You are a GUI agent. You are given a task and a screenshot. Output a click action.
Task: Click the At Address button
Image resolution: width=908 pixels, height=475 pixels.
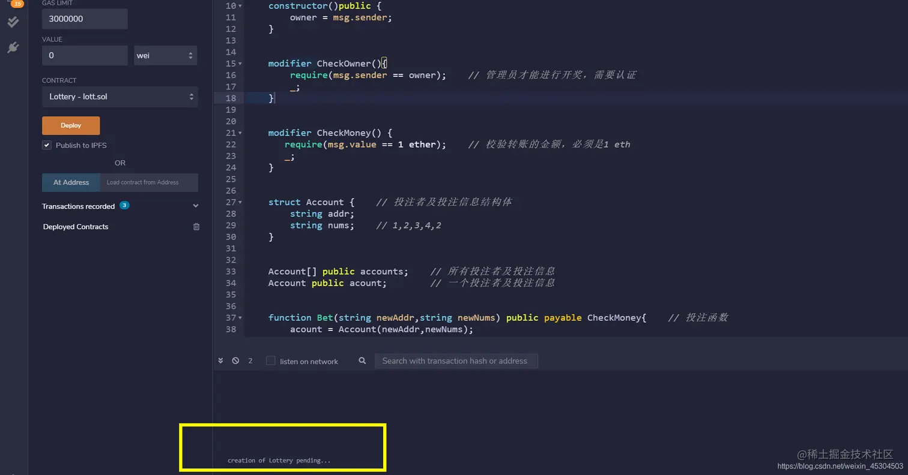[71, 182]
